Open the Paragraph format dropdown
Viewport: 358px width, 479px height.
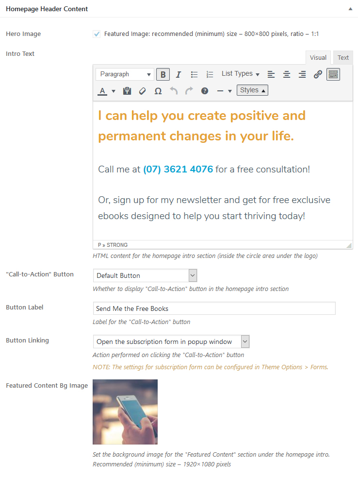(x=124, y=74)
